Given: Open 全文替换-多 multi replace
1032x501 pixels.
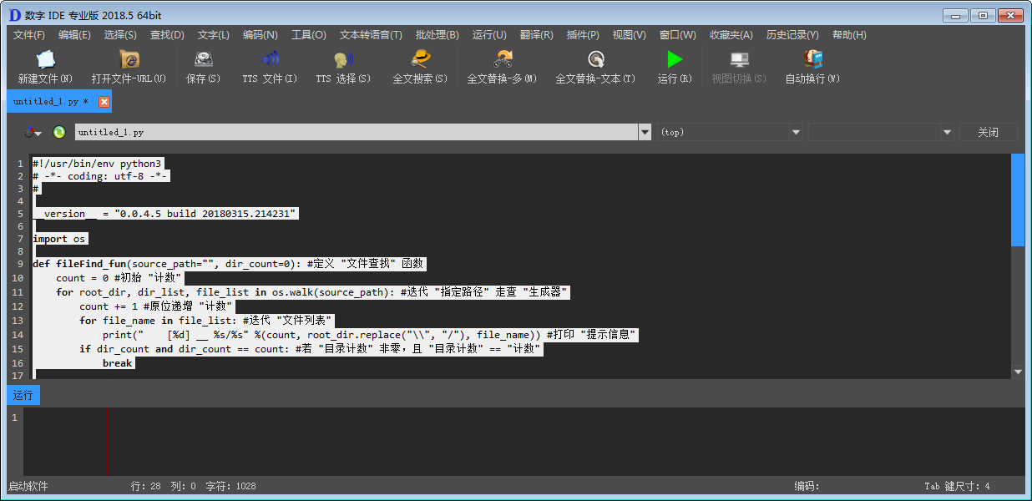Looking at the screenshot, I should click(x=502, y=67).
